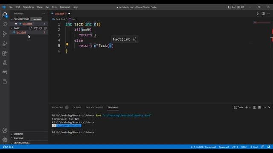273x153 pixels.
Task: Open terminal launch profile dropdown arrow
Action: [250, 108]
